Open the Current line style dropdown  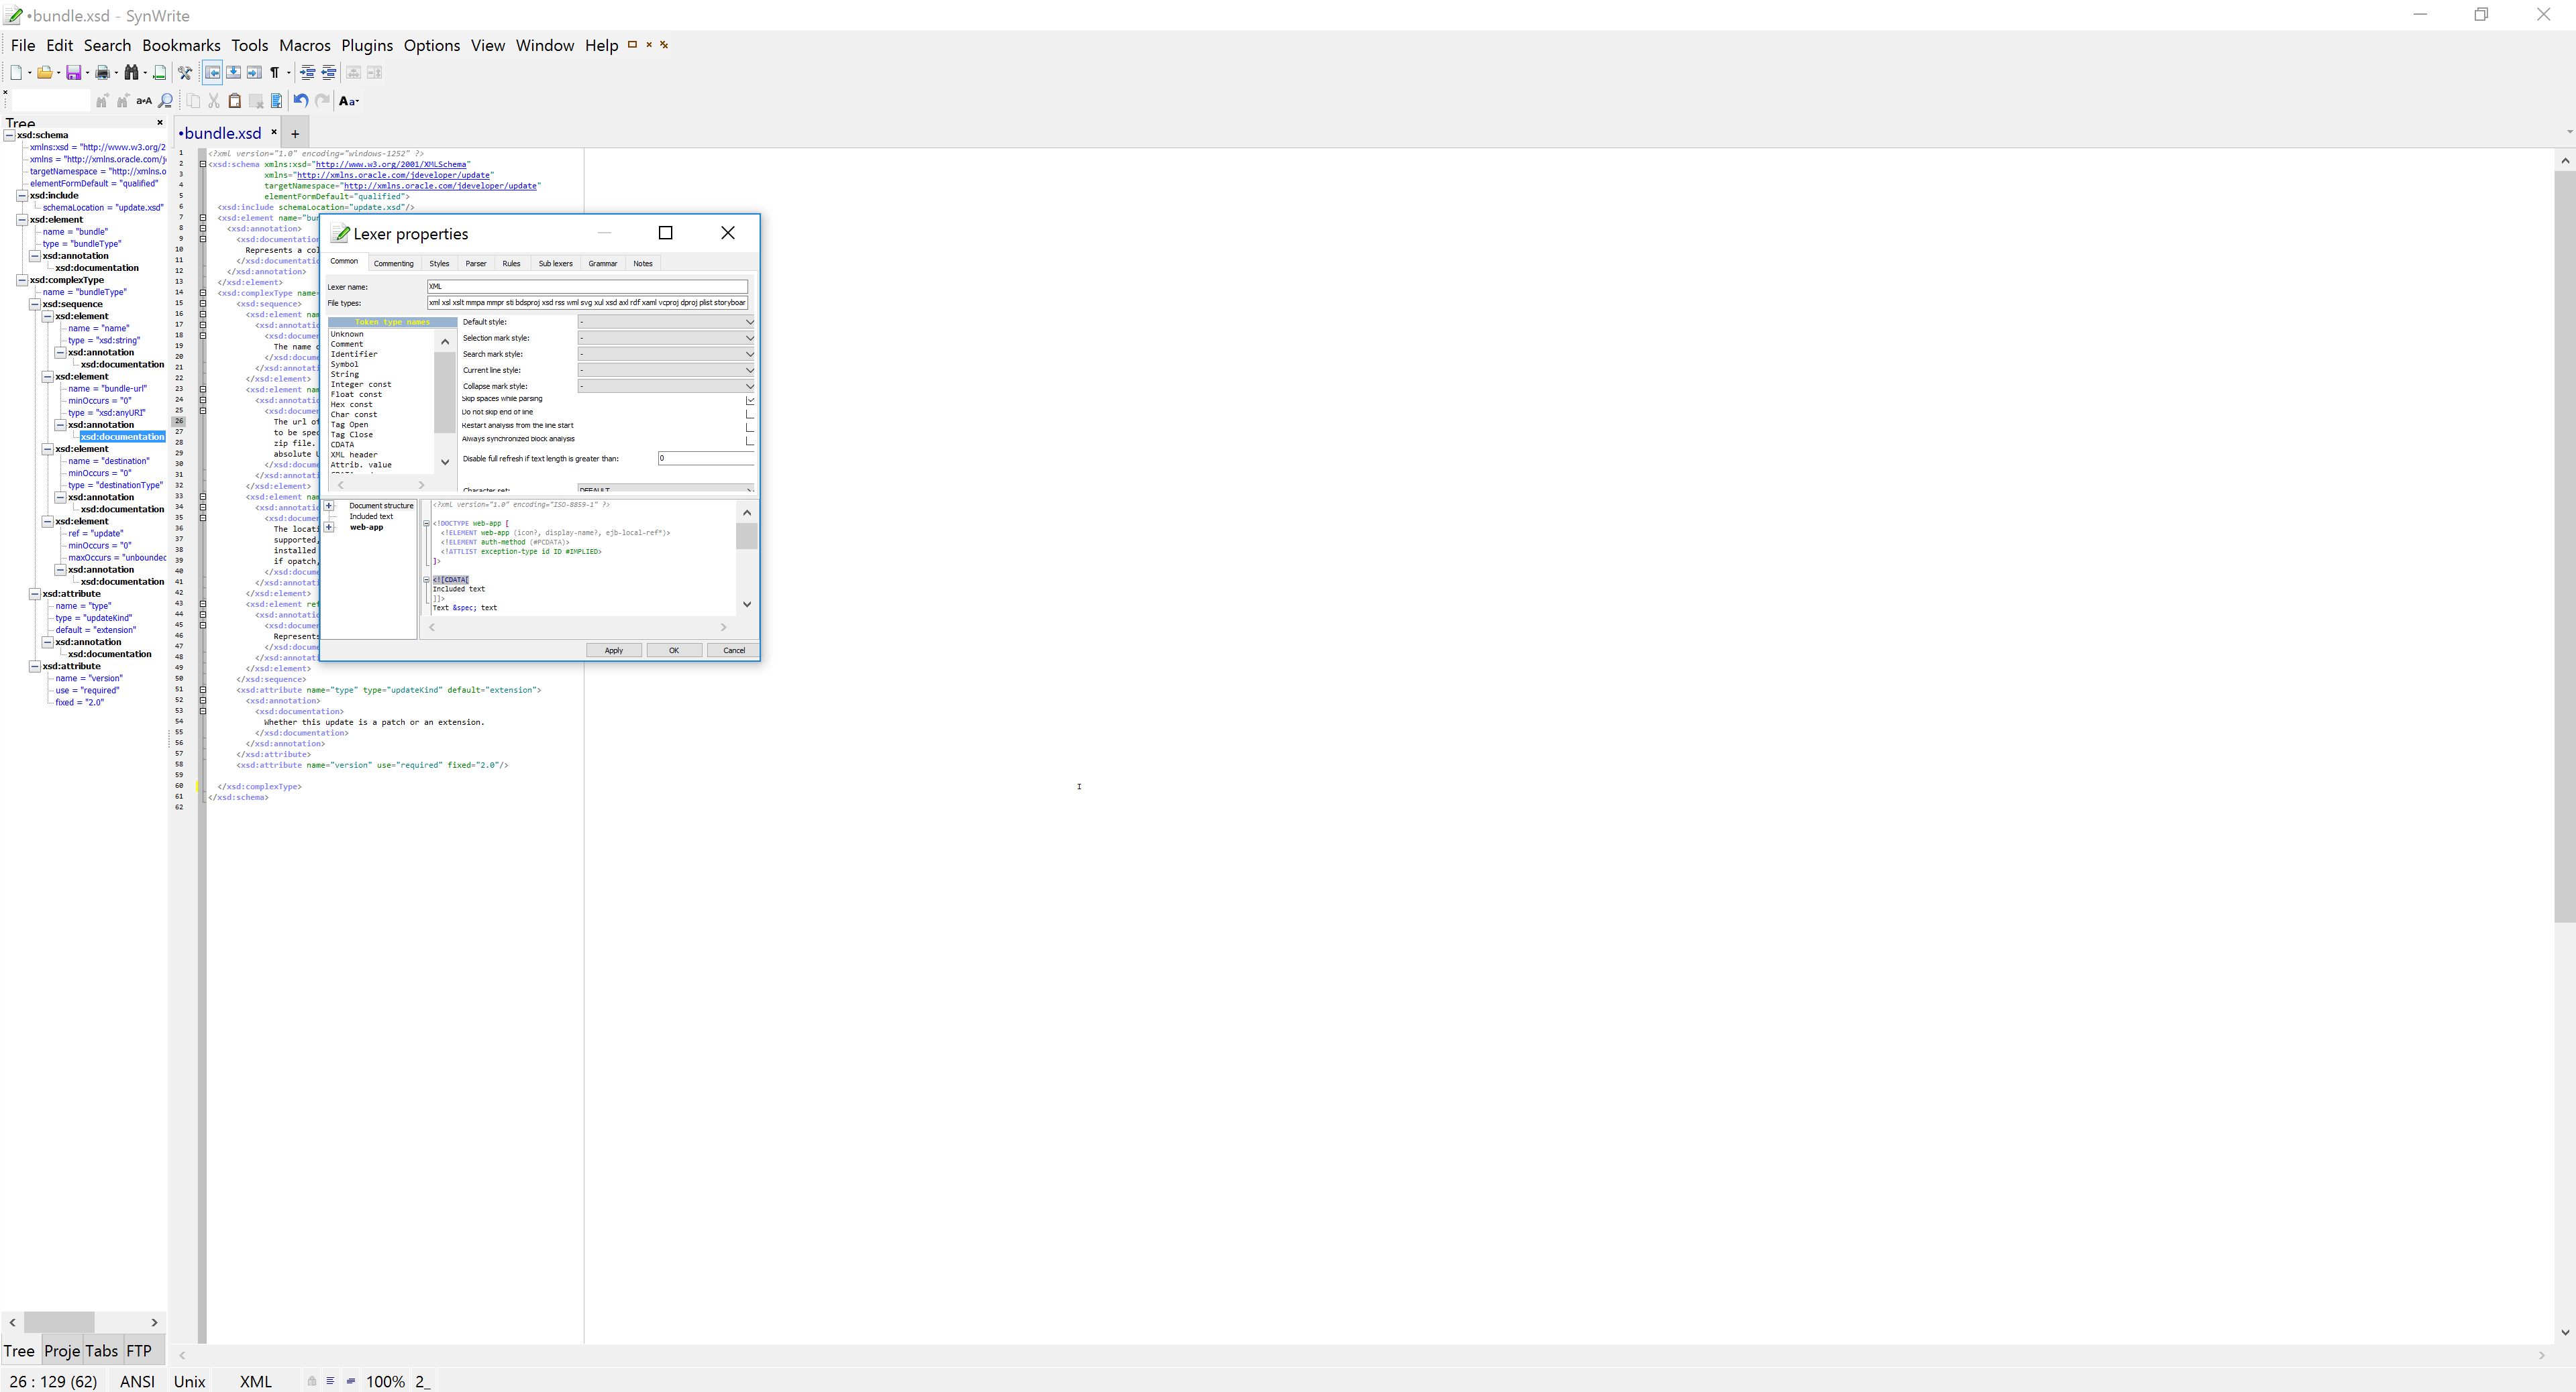(x=749, y=369)
